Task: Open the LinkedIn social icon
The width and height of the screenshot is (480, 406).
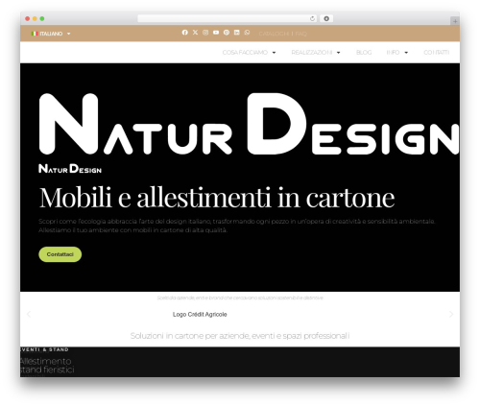Action: [236, 33]
